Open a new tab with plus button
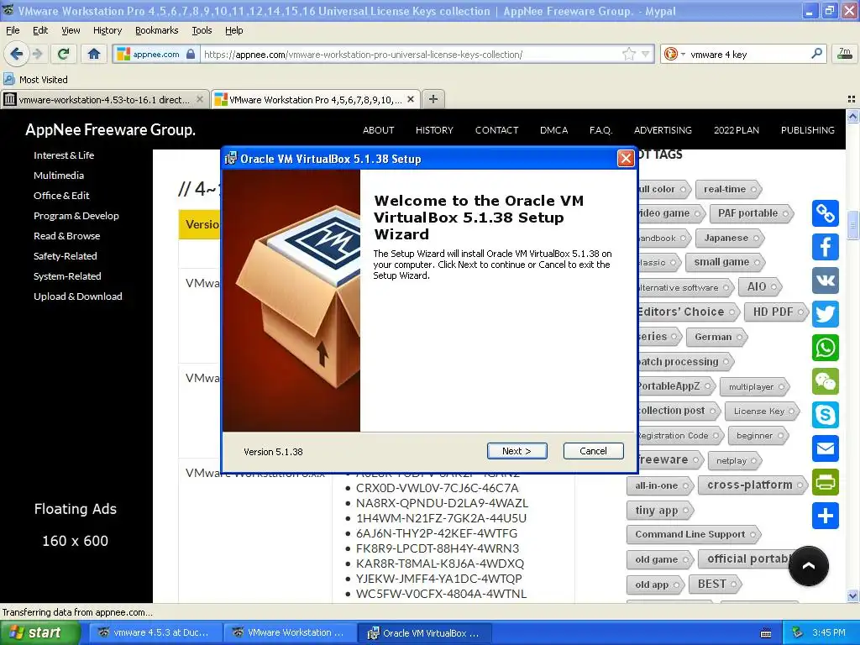Image resolution: width=860 pixels, height=645 pixels. click(433, 99)
